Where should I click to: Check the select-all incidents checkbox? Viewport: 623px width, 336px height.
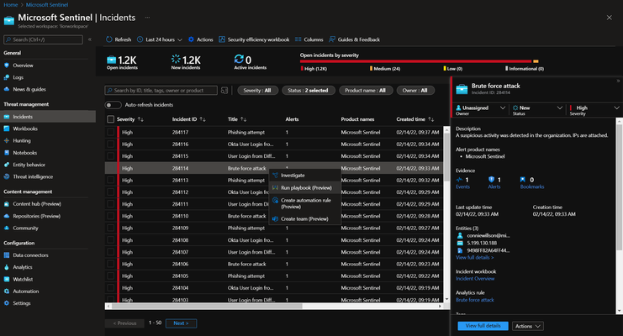point(110,119)
